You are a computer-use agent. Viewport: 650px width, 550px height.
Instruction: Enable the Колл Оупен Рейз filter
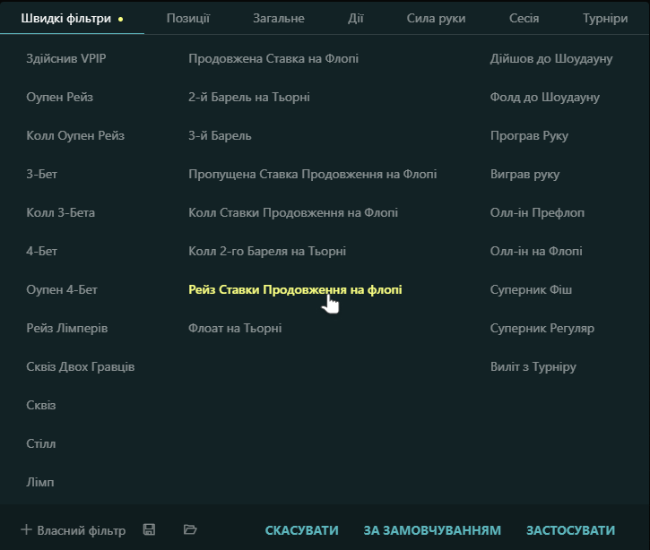[75, 135]
